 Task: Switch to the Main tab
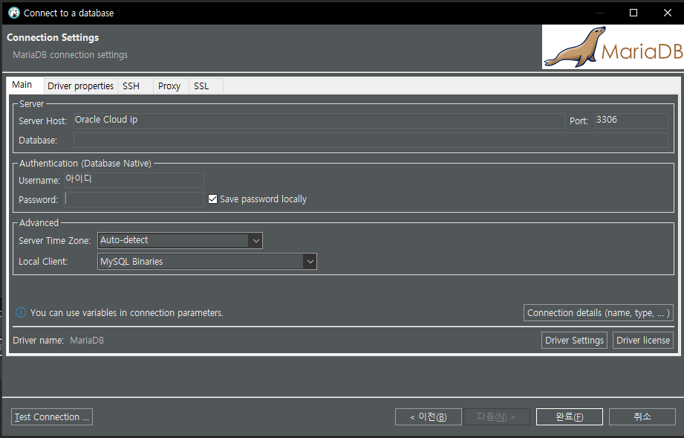tap(22, 85)
